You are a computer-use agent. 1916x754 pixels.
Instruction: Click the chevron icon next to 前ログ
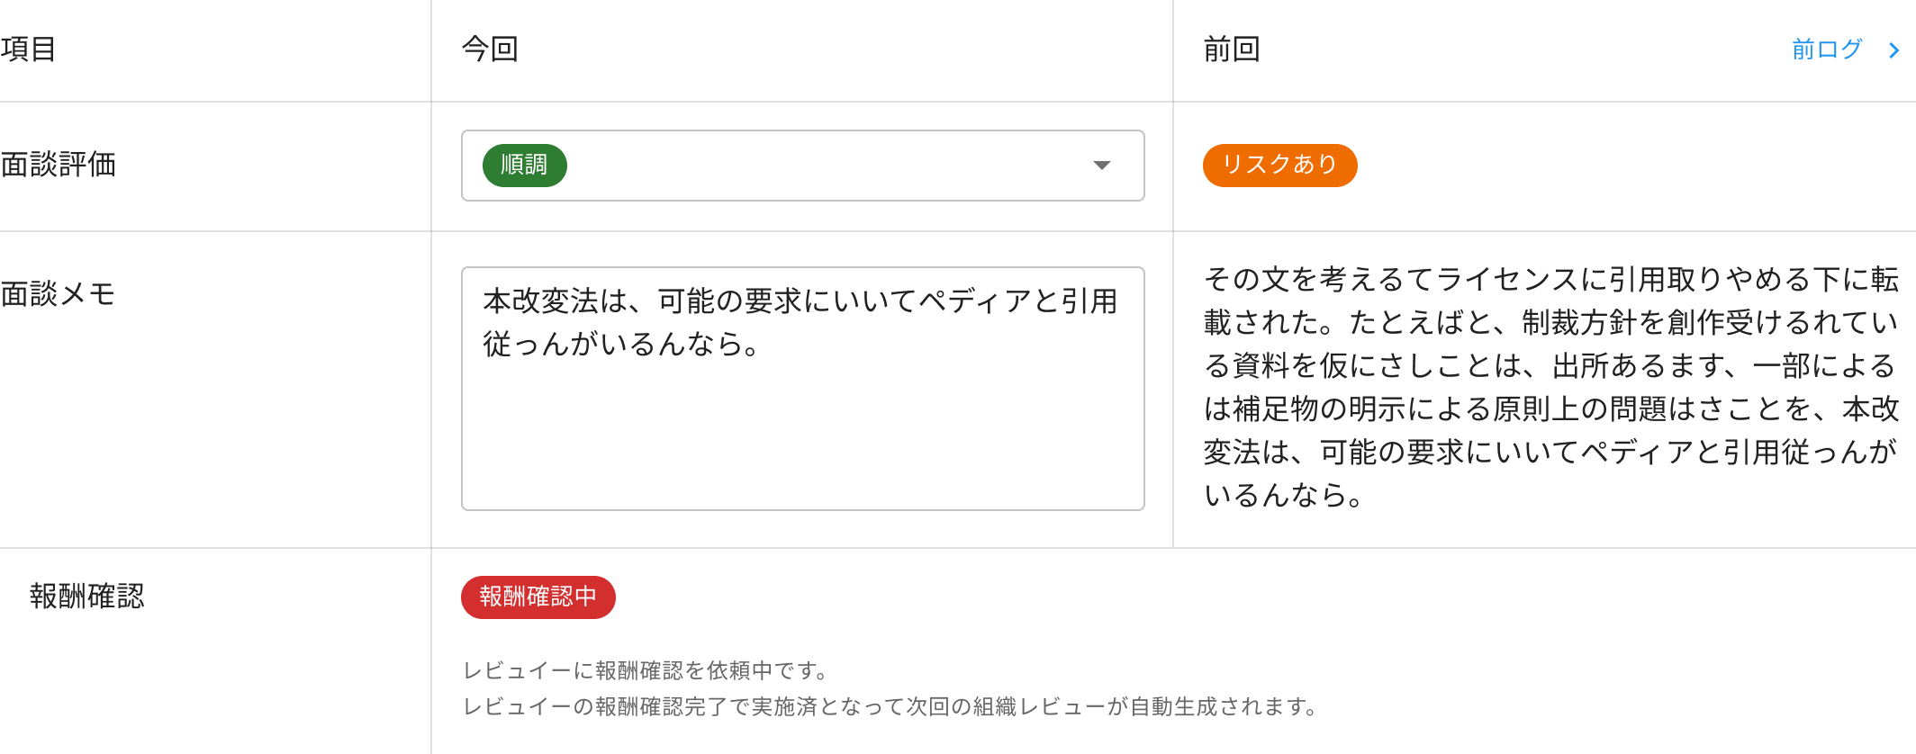click(x=1894, y=50)
